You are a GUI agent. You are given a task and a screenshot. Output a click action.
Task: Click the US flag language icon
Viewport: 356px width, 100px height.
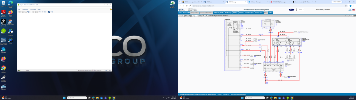click(x=353, y=10)
